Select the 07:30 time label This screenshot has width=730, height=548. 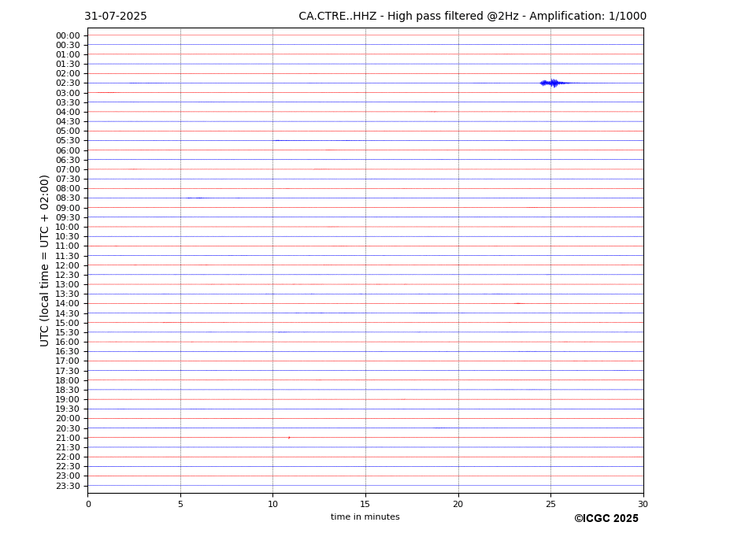pos(68,180)
